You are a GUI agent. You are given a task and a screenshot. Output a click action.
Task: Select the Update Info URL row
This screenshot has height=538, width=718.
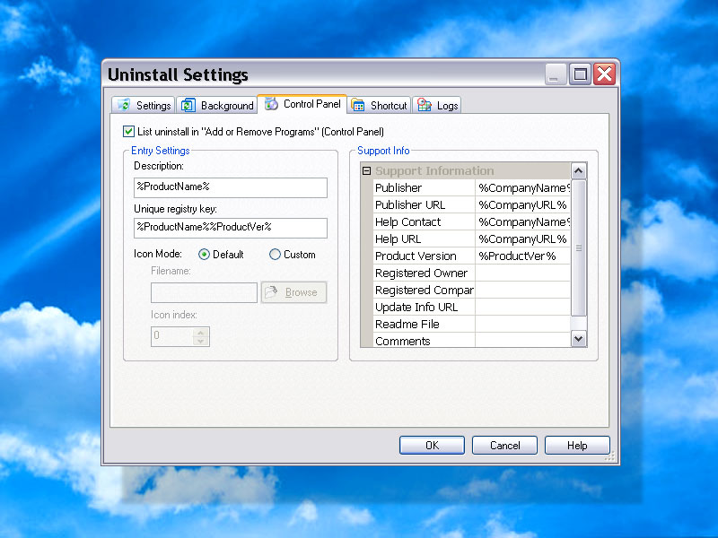pyautogui.click(x=424, y=307)
